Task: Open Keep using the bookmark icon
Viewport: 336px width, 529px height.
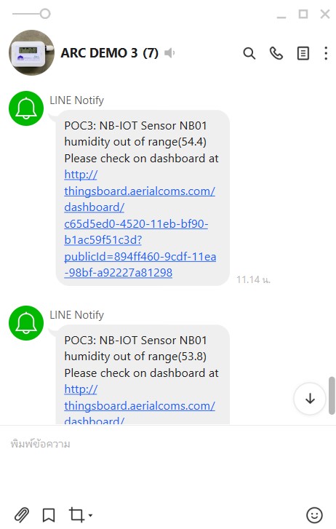Action: (49, 515)
